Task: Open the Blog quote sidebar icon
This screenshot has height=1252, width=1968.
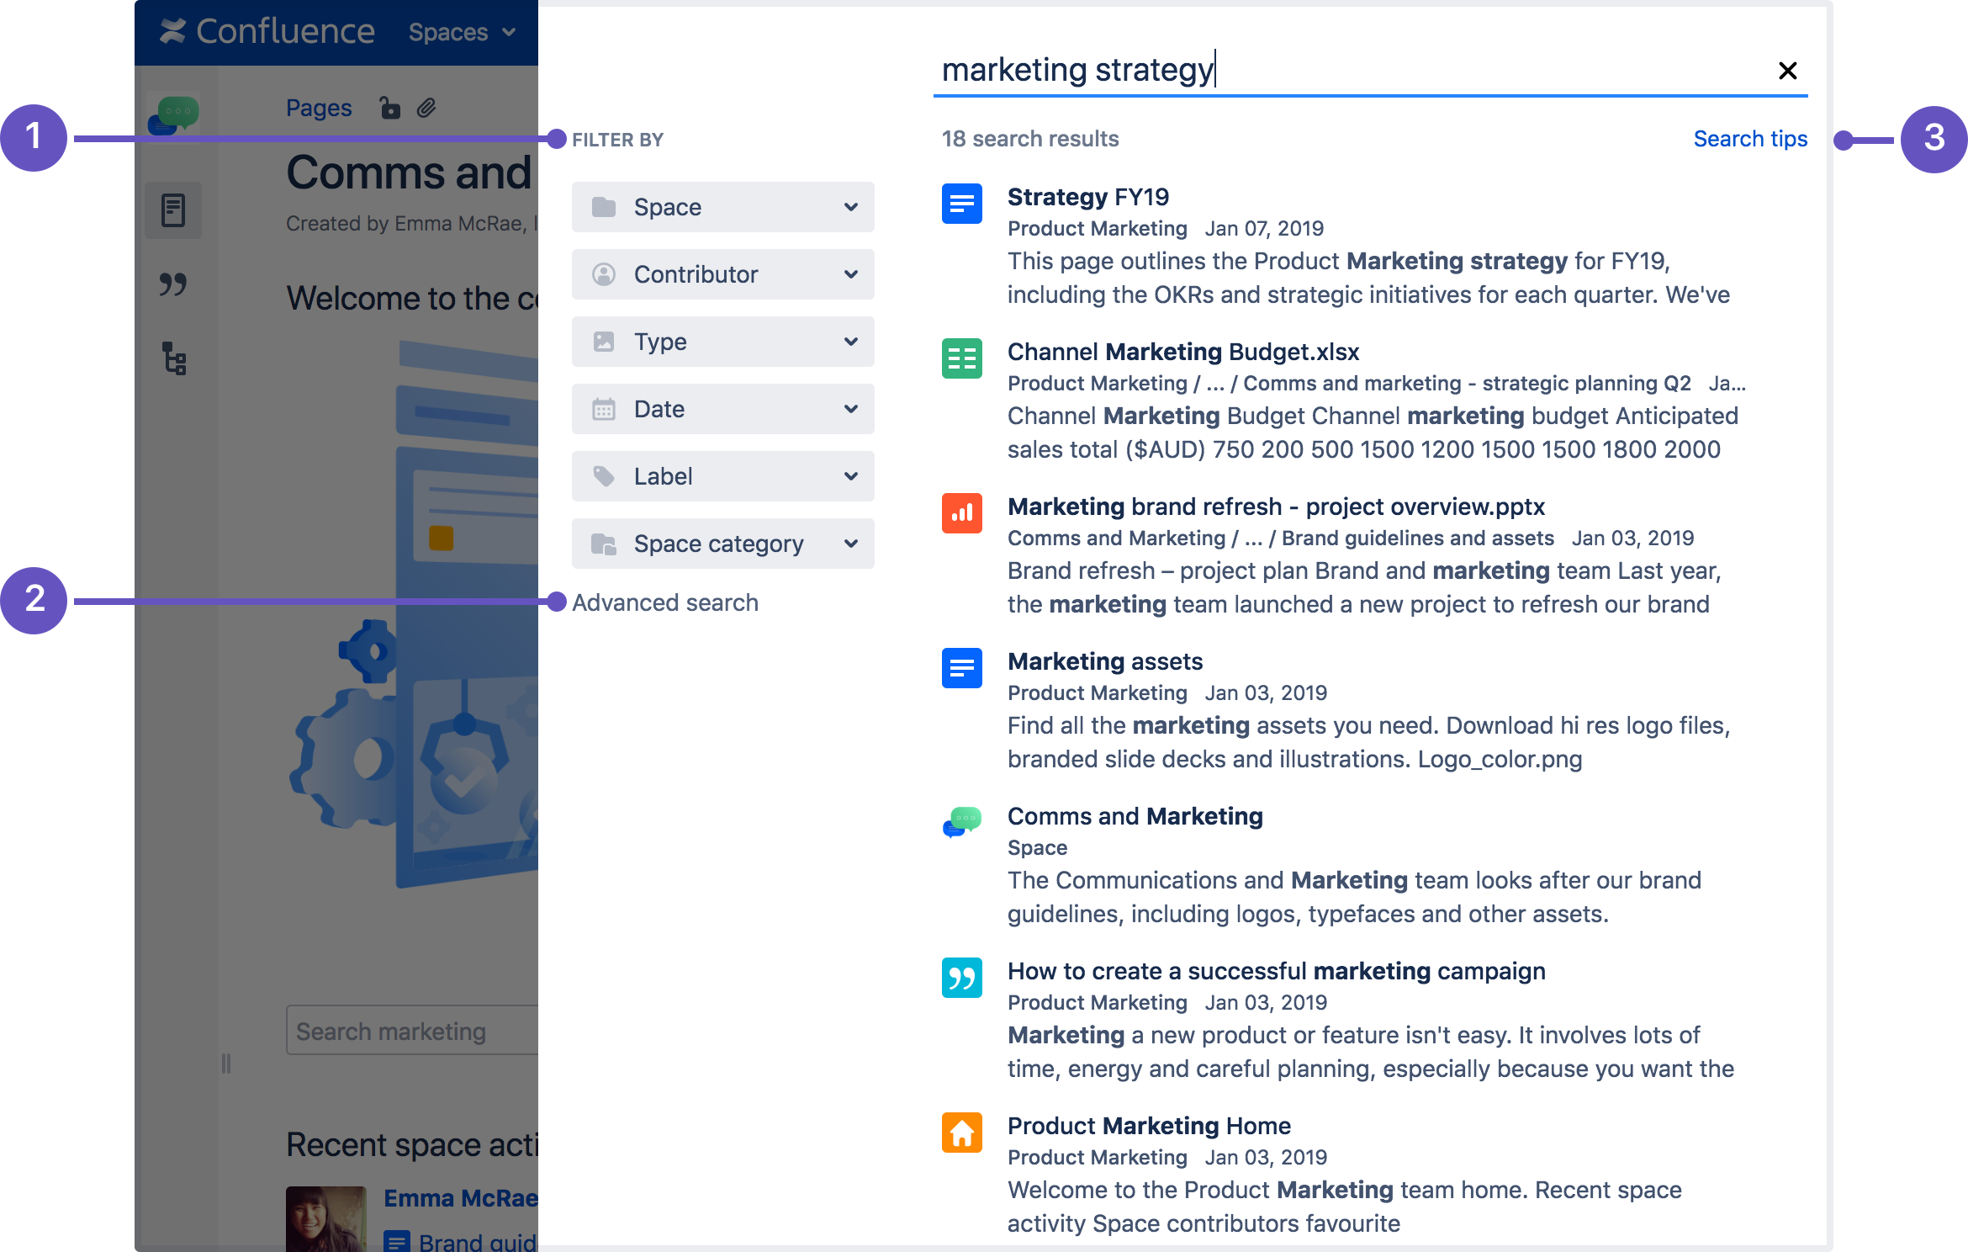Action: [x=173, y=284]
